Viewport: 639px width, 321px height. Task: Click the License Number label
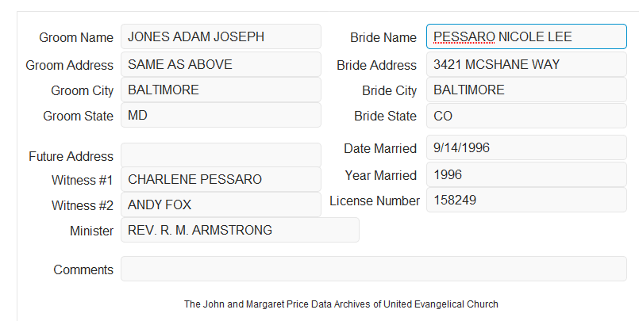(375, 201)
